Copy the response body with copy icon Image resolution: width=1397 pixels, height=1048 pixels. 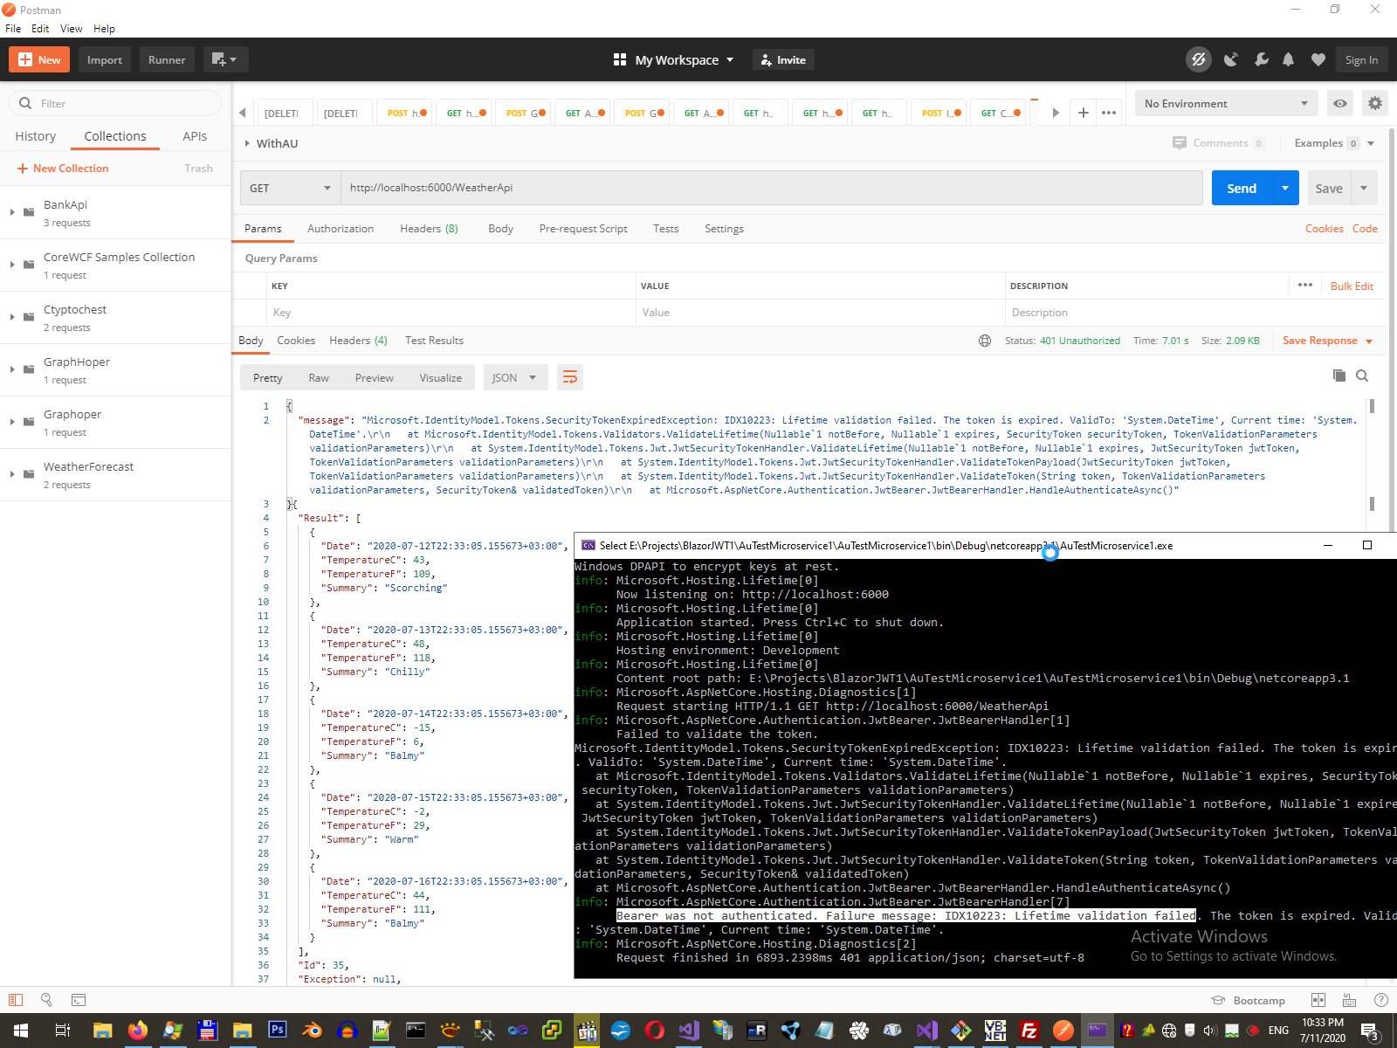1339,376
